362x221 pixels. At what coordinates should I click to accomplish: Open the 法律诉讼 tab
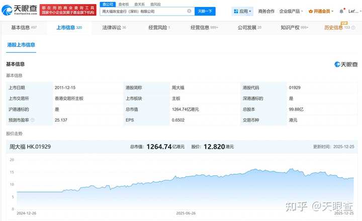point(114,28)
